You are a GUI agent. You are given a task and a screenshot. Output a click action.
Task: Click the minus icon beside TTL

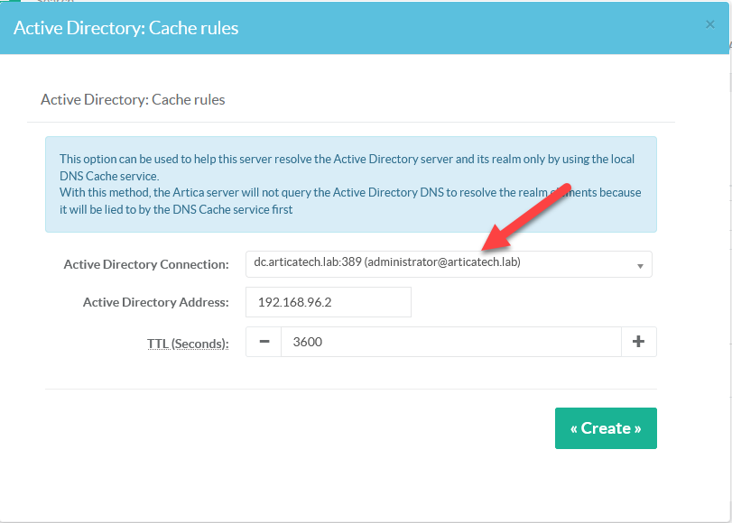coord(264,342)
